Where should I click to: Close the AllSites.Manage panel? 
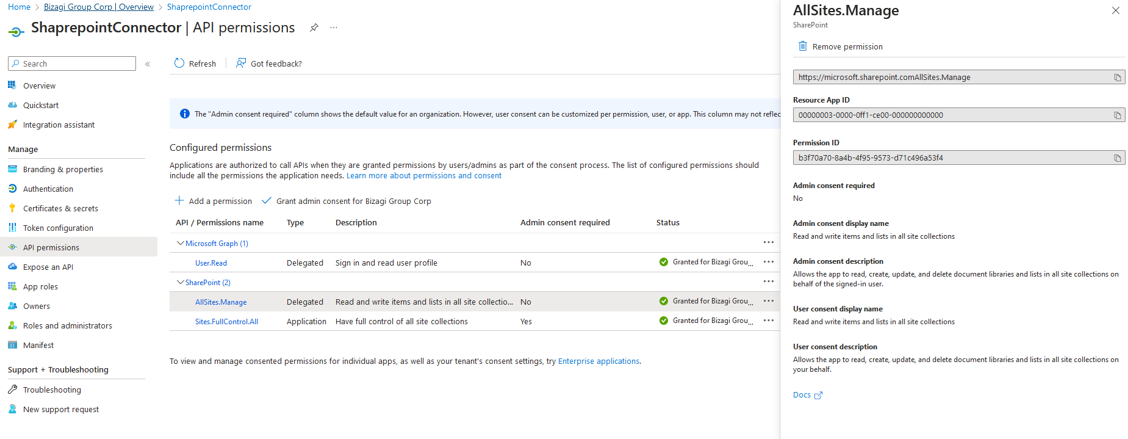[x=1116, y=10]
